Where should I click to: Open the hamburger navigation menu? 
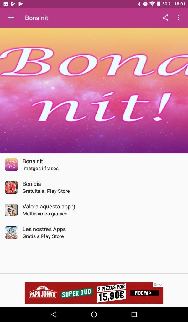click(11, 18)
